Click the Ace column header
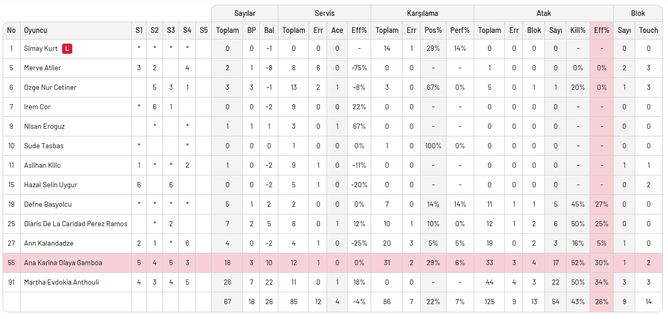 coord(337,30)
